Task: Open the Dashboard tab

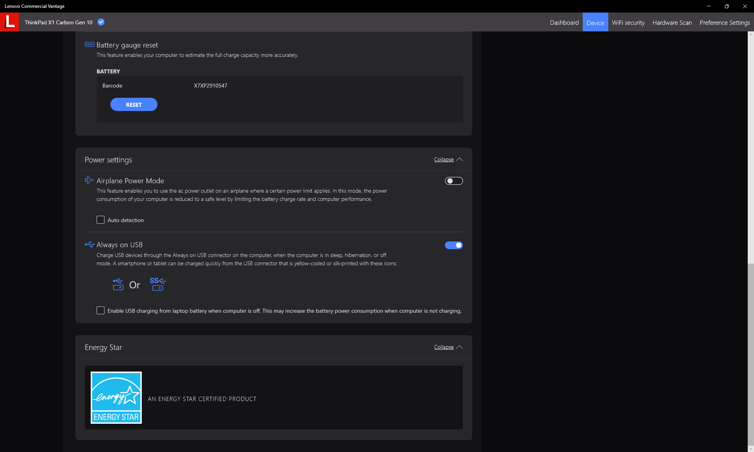Action: [x=564, y=22]
